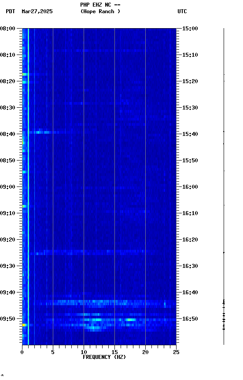Viewport: 243px width, 380px height.
Task: Click the '08:40' PDT time label
Action: tap(7, 134)
